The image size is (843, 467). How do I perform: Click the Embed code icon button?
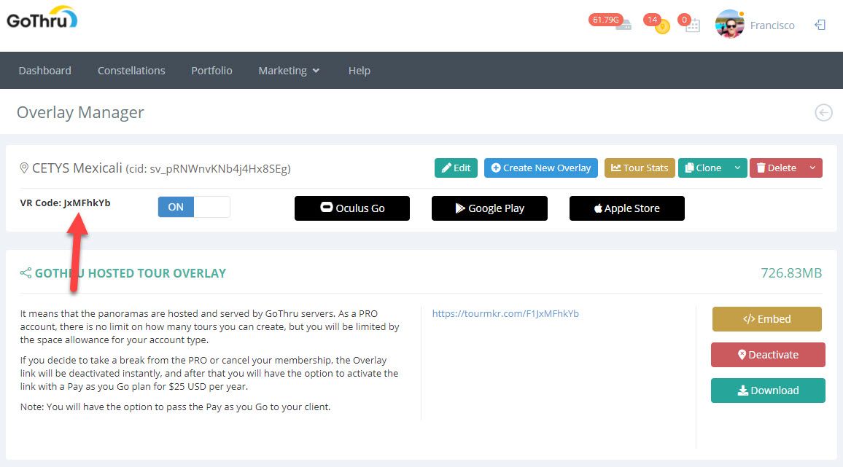[766, 318]
